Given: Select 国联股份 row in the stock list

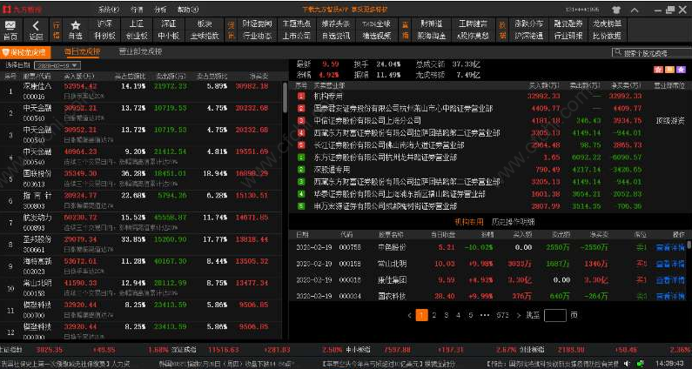Looking at the screenshot, I should 141,178.
